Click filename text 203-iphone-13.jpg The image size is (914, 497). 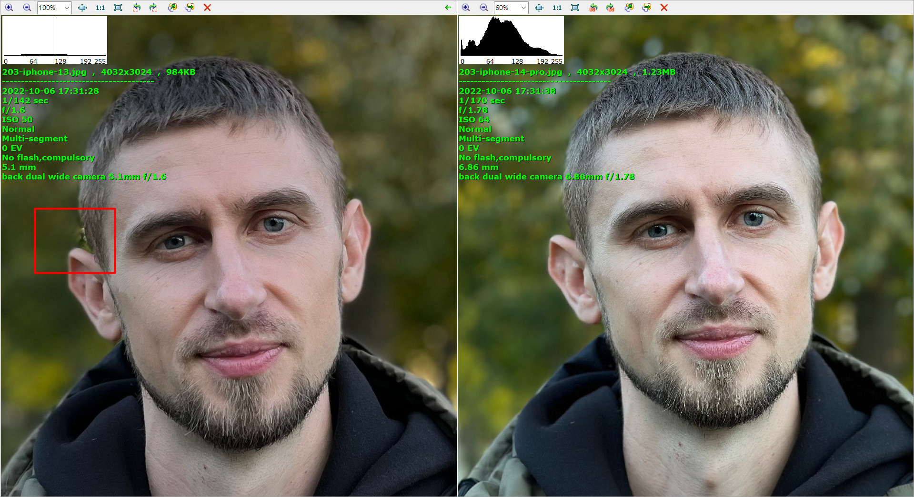click(44, 72)
